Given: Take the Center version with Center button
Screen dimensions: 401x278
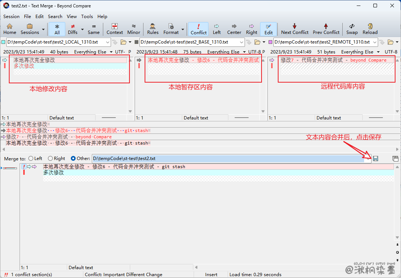Looking at the screenshot, I should 234,29.
